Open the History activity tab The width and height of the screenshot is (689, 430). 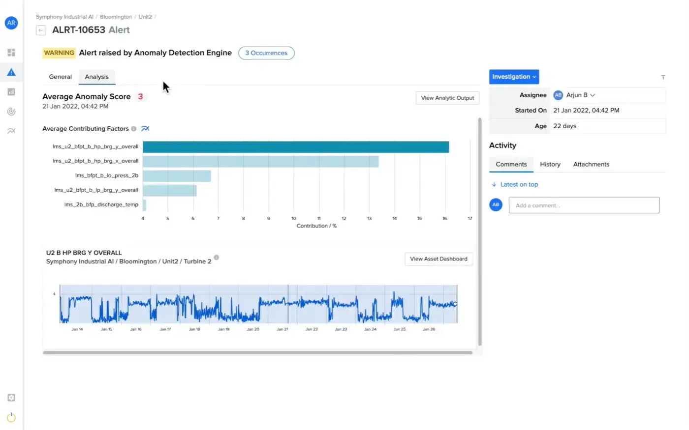(x=550, y=165)
